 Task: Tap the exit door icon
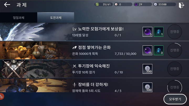coord(181,5)
